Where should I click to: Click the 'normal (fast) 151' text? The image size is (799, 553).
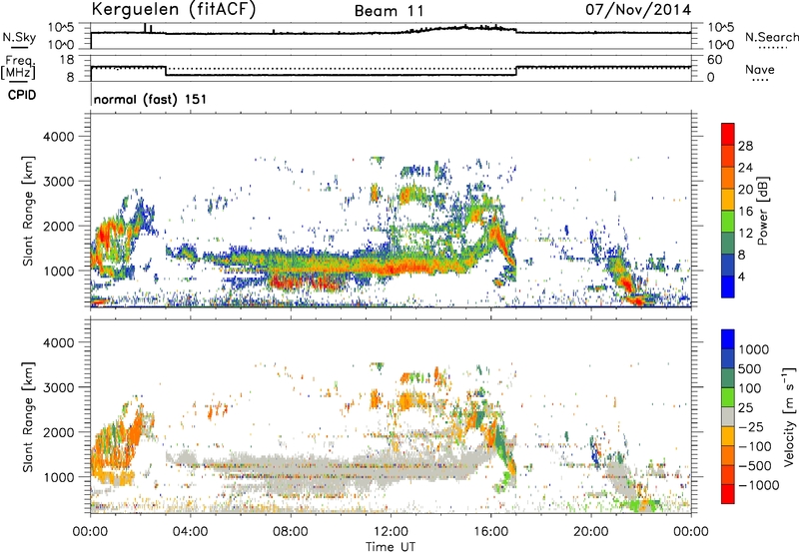(151, 99)
